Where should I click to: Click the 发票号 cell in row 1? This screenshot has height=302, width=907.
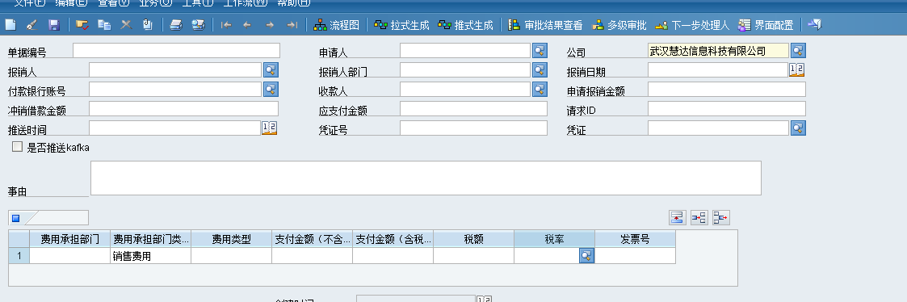[635, 256]
